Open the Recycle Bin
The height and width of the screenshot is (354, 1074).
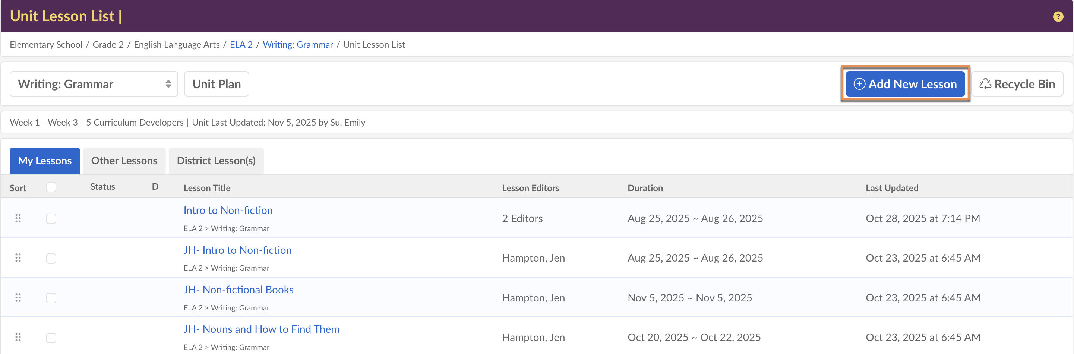(x=1017, y=84)
